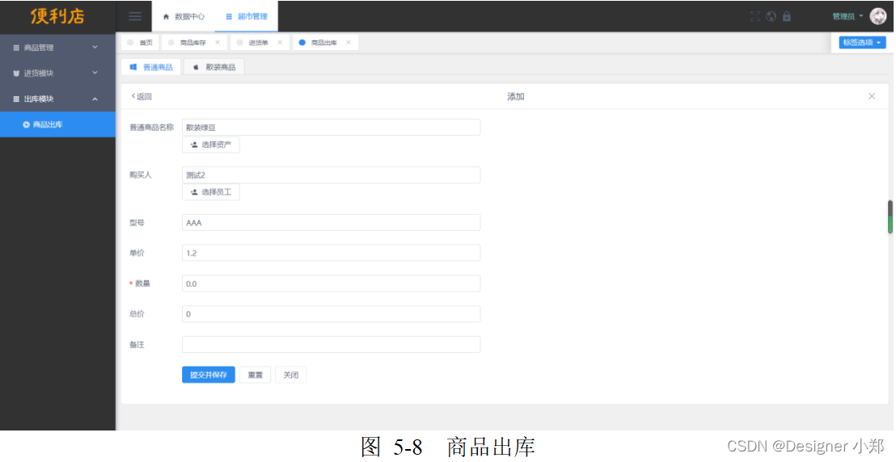Screen dimensions: 896x462
Task: Open the 标签选项 dropdown button
Action: click(862, 42)
